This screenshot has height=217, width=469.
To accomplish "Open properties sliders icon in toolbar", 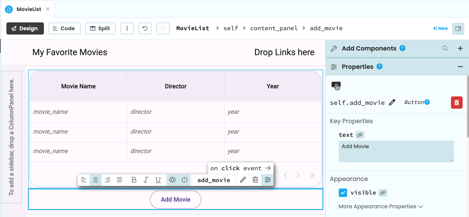I will tap(268, 180).
